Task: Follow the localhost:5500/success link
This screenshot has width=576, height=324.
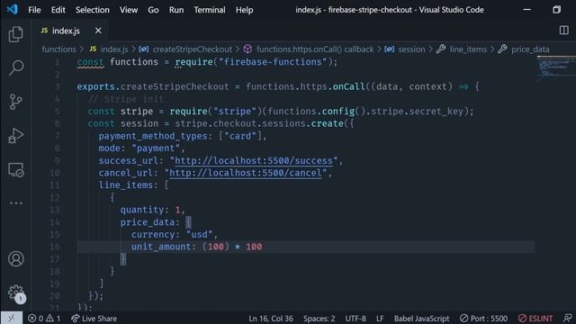Action: pos(254,160)
